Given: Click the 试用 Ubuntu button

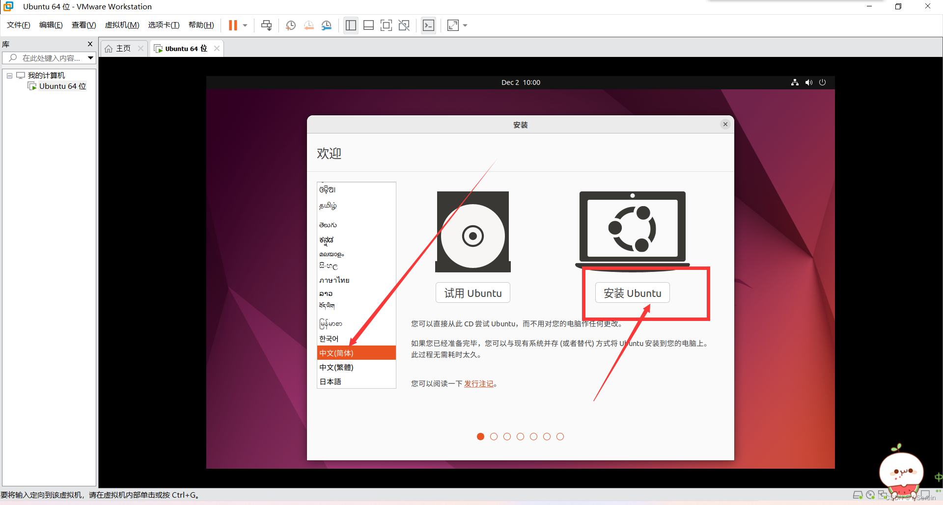Looking at the screenshot, I should [473, 293].
